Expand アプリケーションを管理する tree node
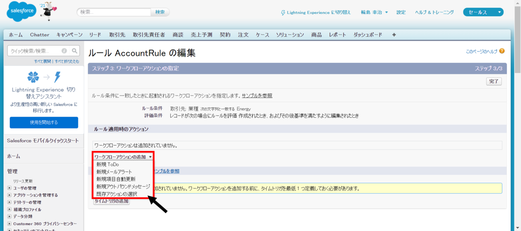This screenshot has width=521, height=231. (9, 195)
